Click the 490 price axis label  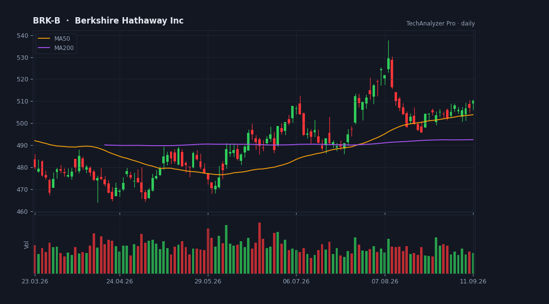pos(23,145)
